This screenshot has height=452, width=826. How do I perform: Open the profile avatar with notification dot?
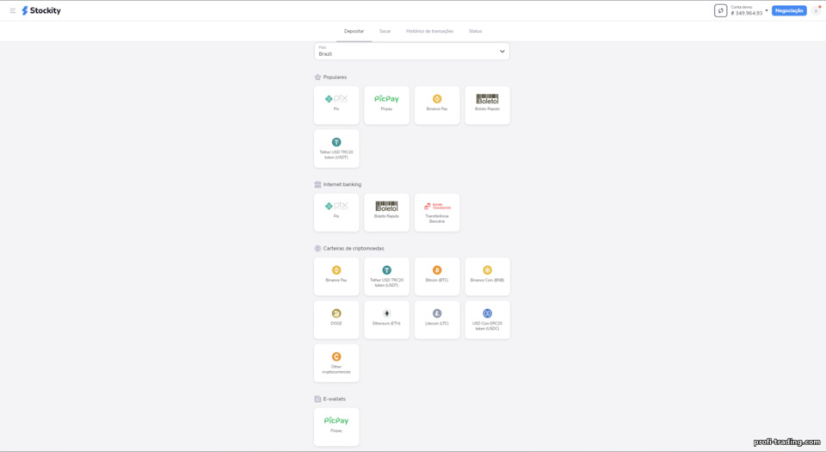click(x=816, y=10)
